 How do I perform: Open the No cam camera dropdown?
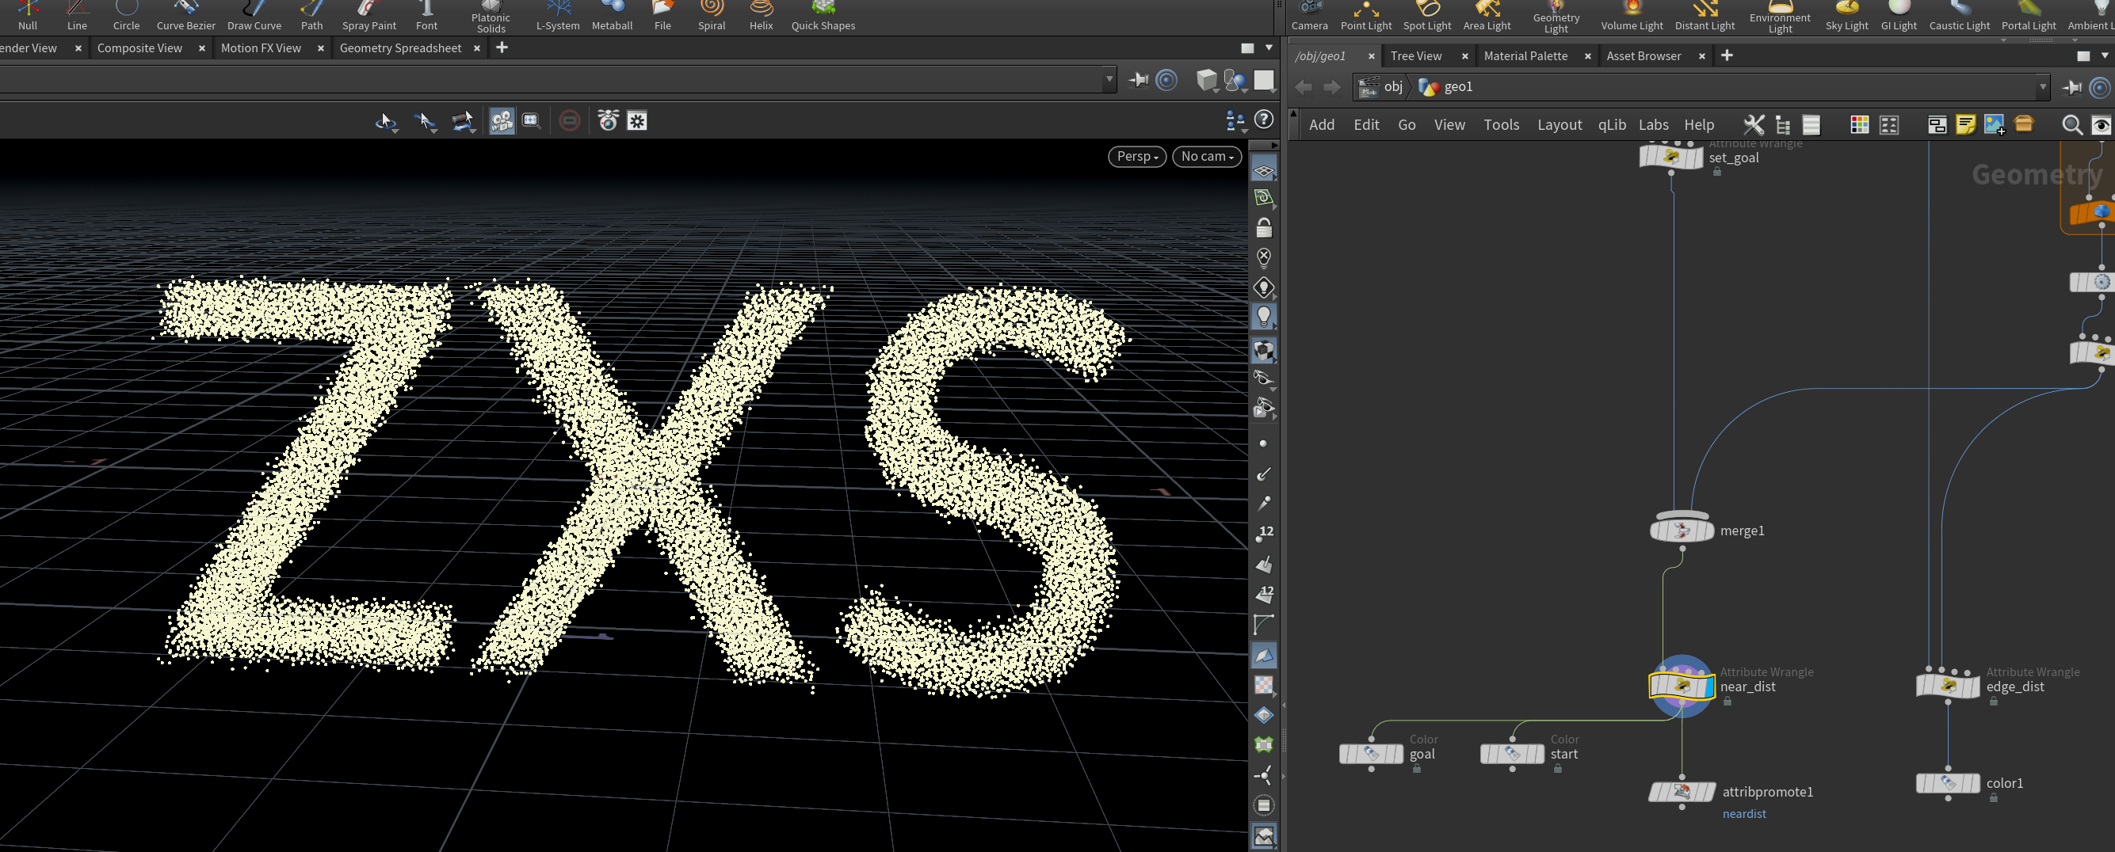(1206, 156)
